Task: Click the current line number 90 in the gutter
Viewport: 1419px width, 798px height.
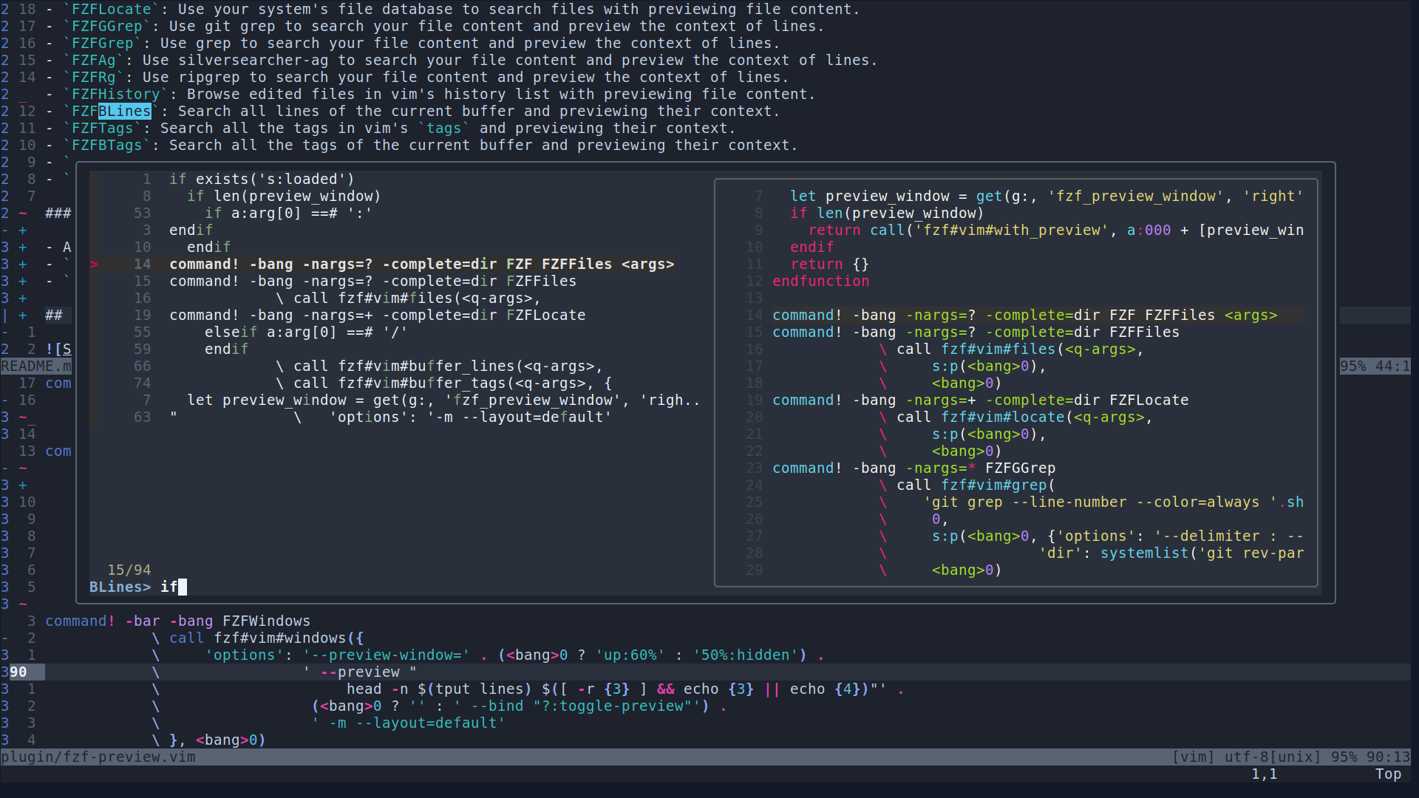Action: (x=18, y=672)
